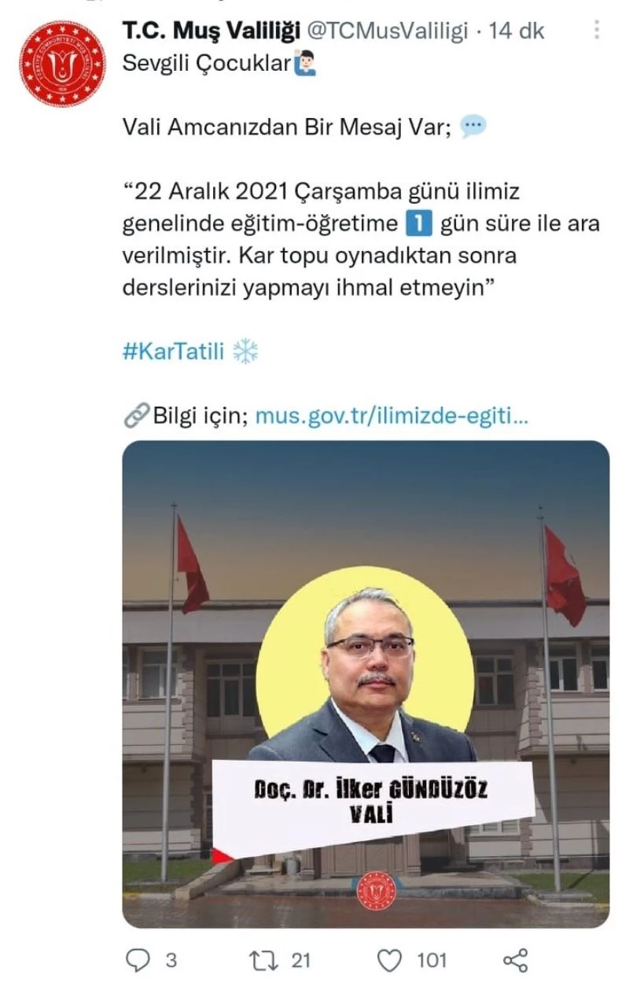This screenshot has width=629, height=989.
Task: Open the governor's photo attachment
Action: point(366,684)
